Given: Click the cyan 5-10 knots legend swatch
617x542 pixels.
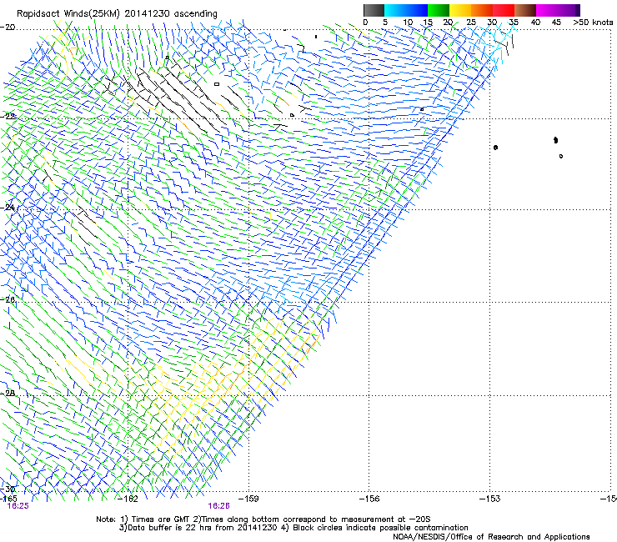Looking at the screenshot, I should (x=395, y=10).
